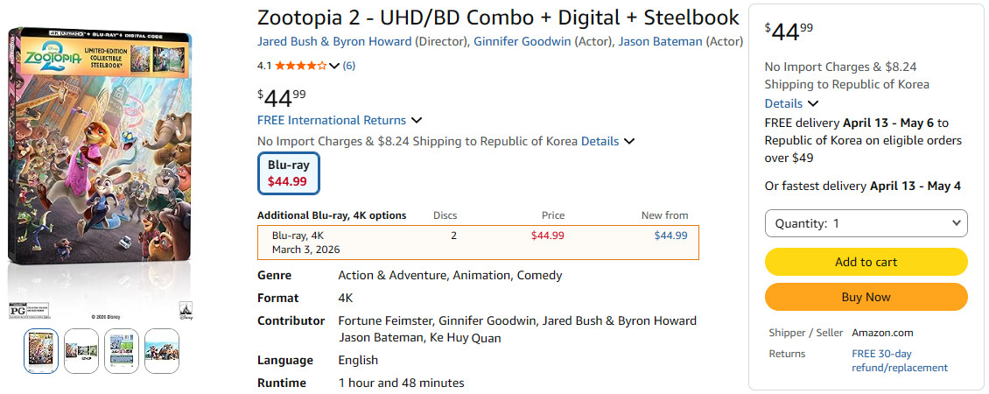The height and width of the screenshot is (394, 989).
Task: Click the Buy Now button
Action: click(x=866, y=297)
